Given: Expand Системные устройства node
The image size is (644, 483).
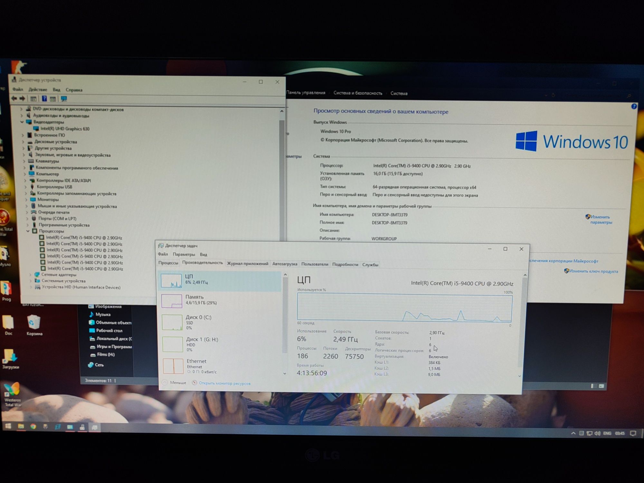Looking at the screenshot, I should point(31,281).
